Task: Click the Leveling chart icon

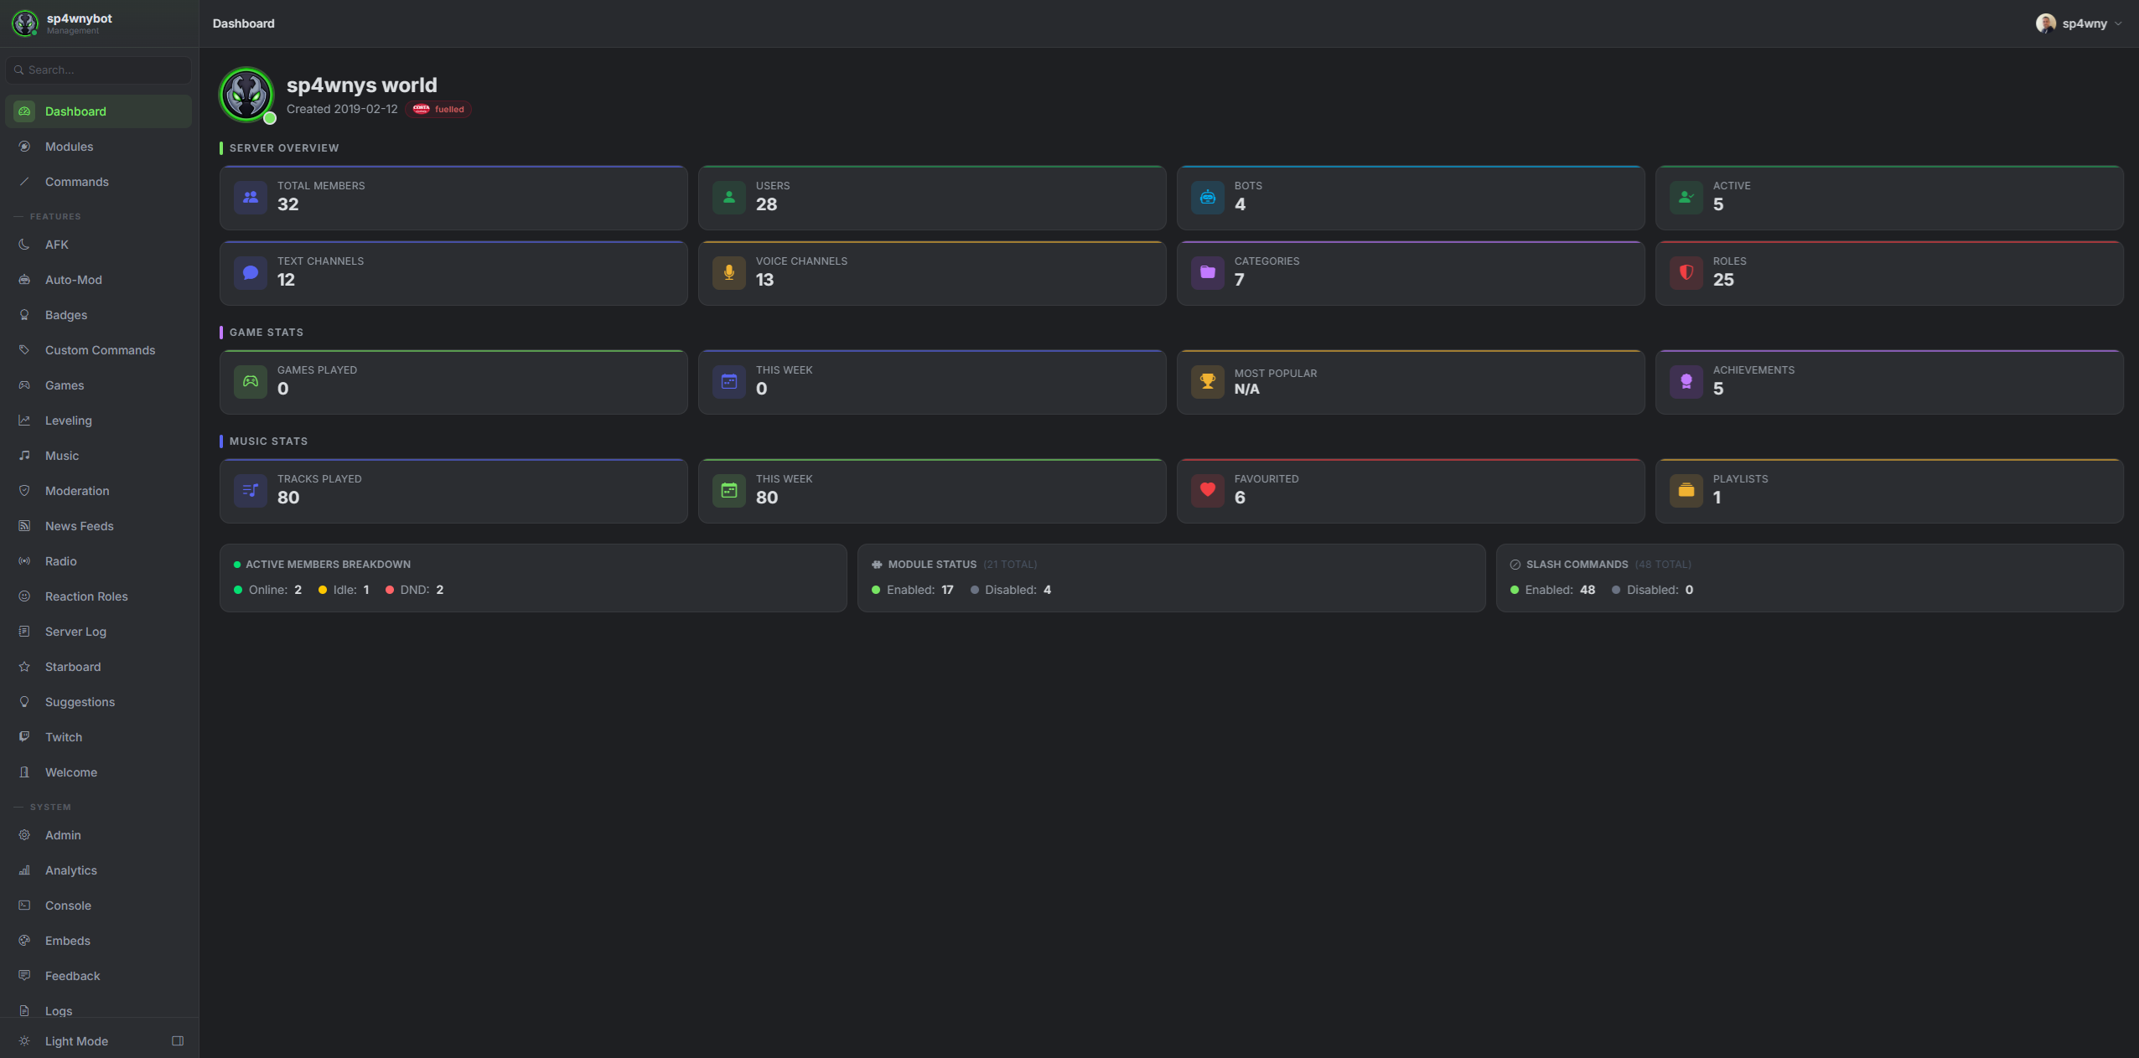Action: [24, 420]
